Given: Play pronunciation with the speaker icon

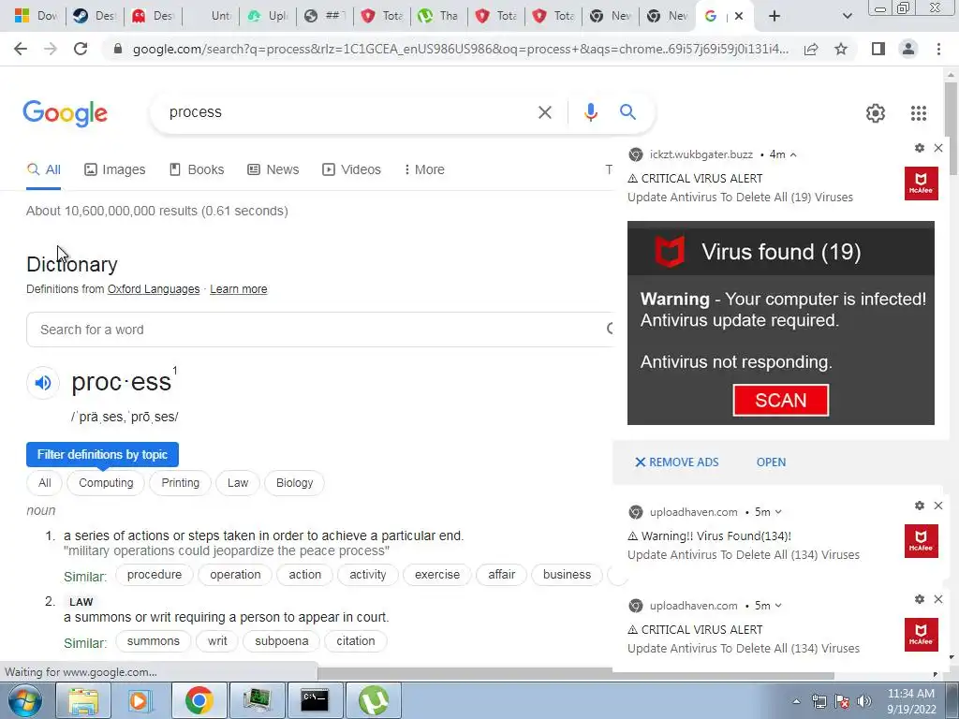Looking at the screenshot, I should [43, 383].
